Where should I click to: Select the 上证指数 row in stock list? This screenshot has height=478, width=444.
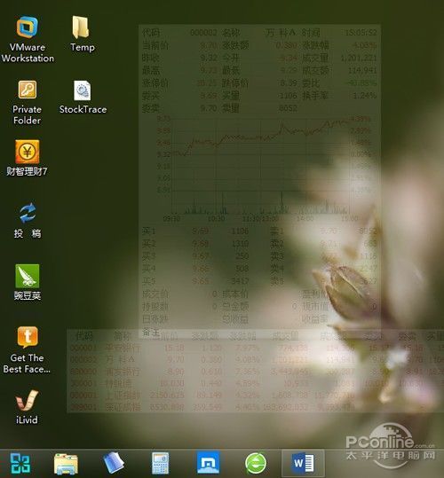[x=255, y=396]
